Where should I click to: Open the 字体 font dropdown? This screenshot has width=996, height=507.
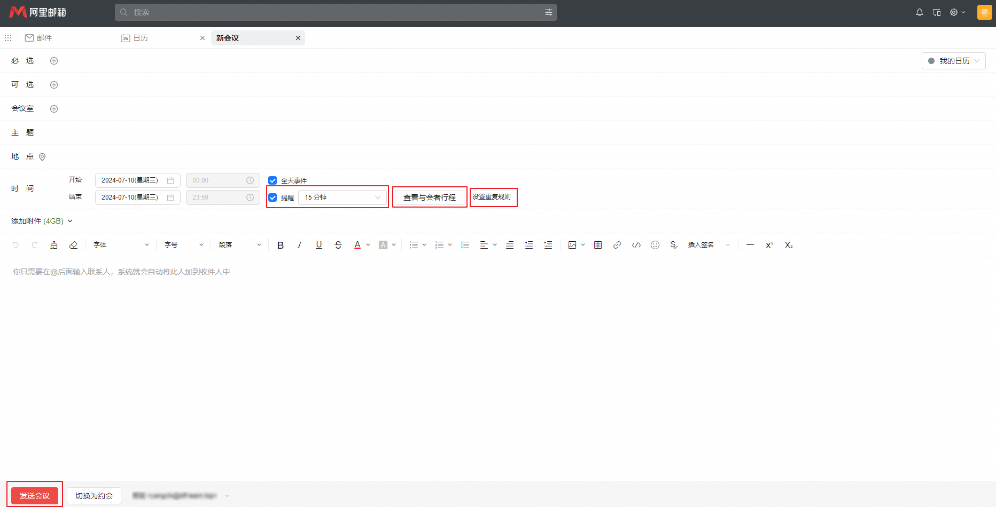coord(121,245)
